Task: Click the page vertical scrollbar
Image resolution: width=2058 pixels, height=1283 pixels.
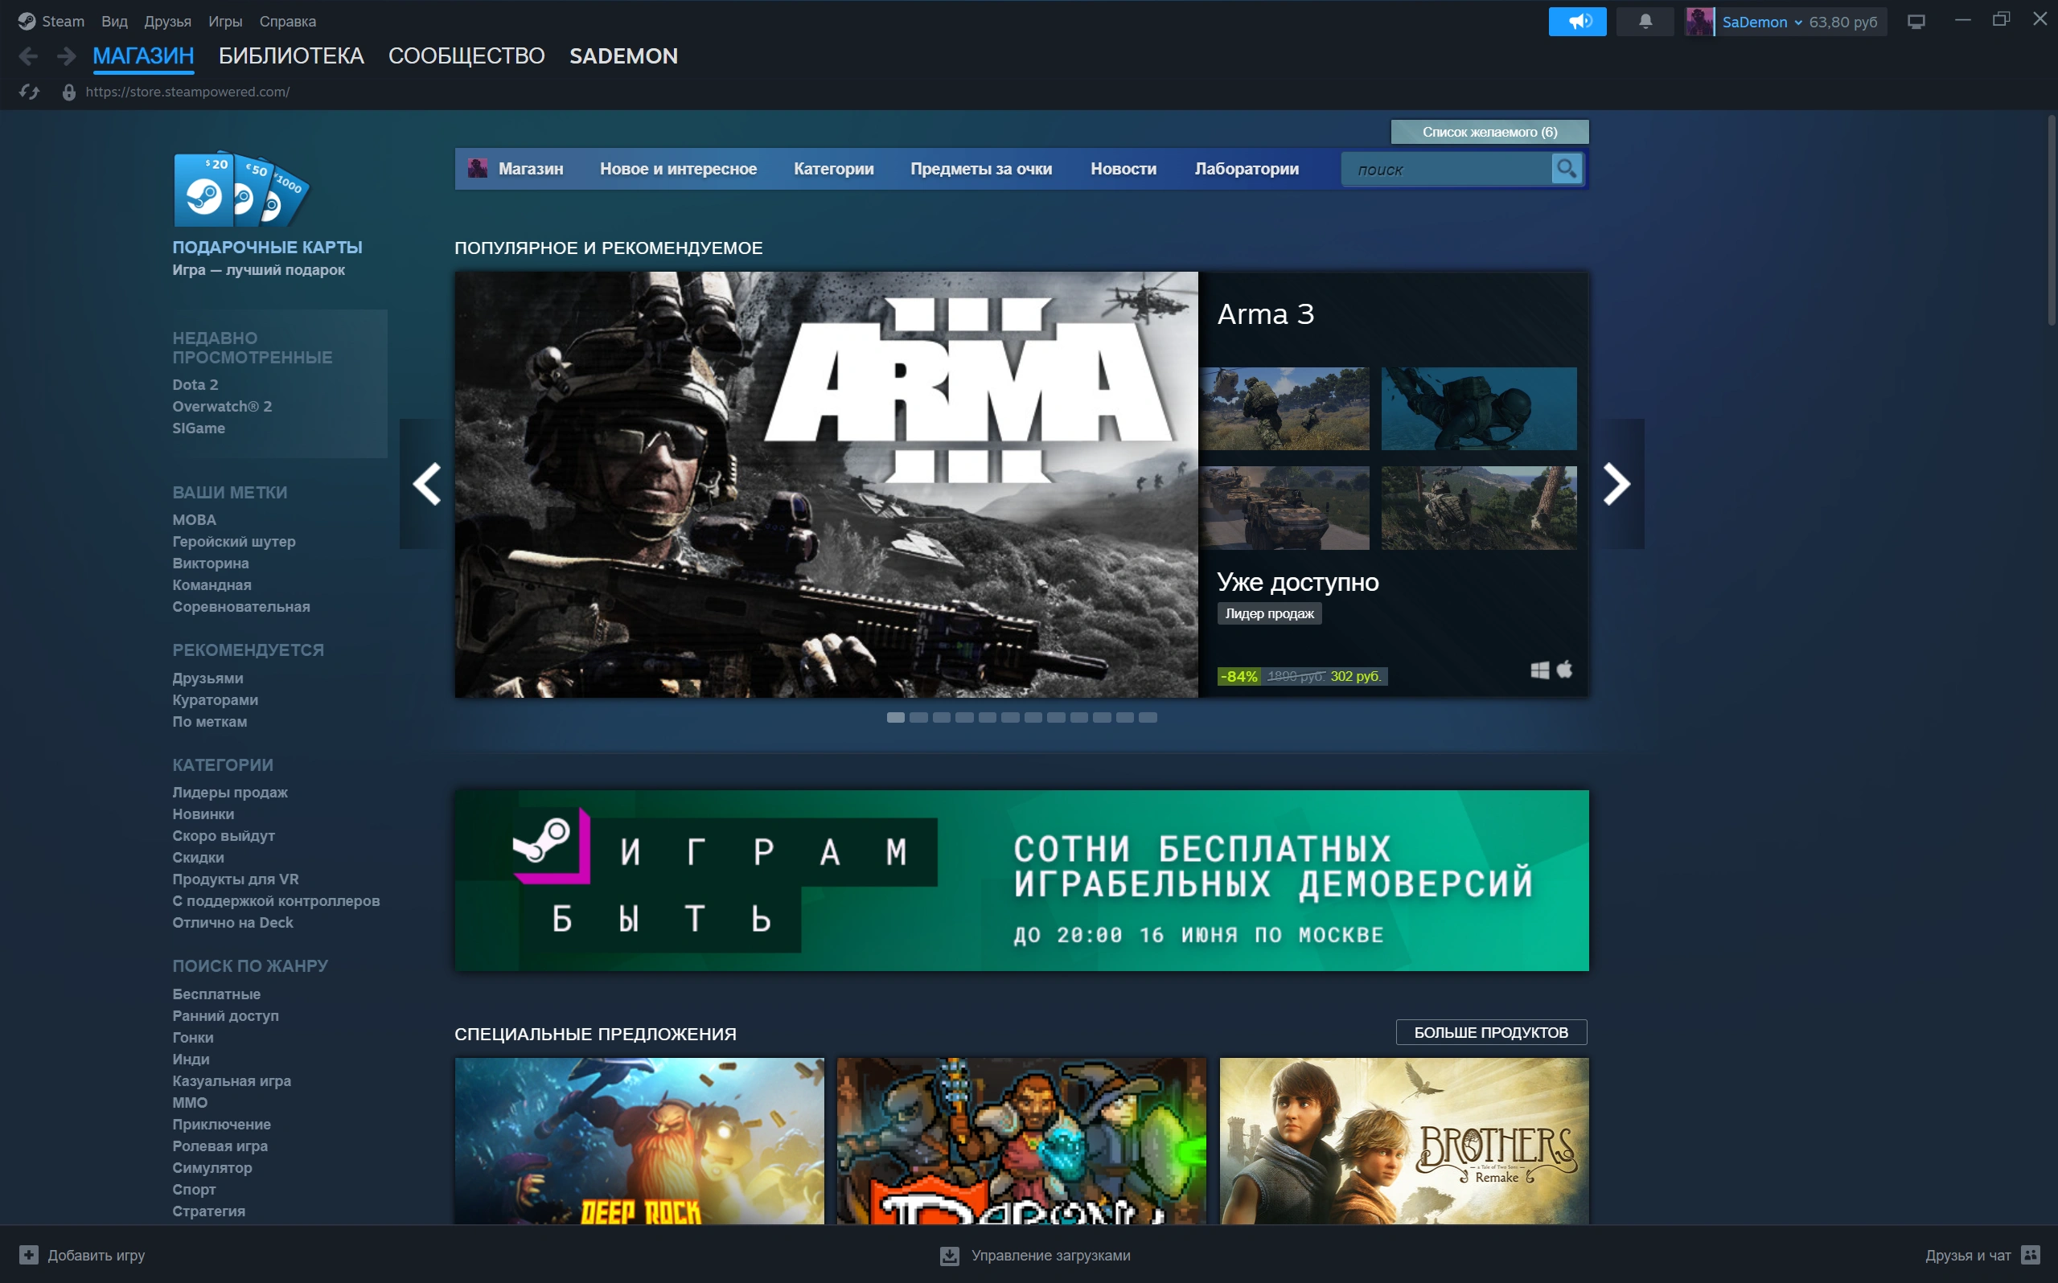Action: (2052, 220)
